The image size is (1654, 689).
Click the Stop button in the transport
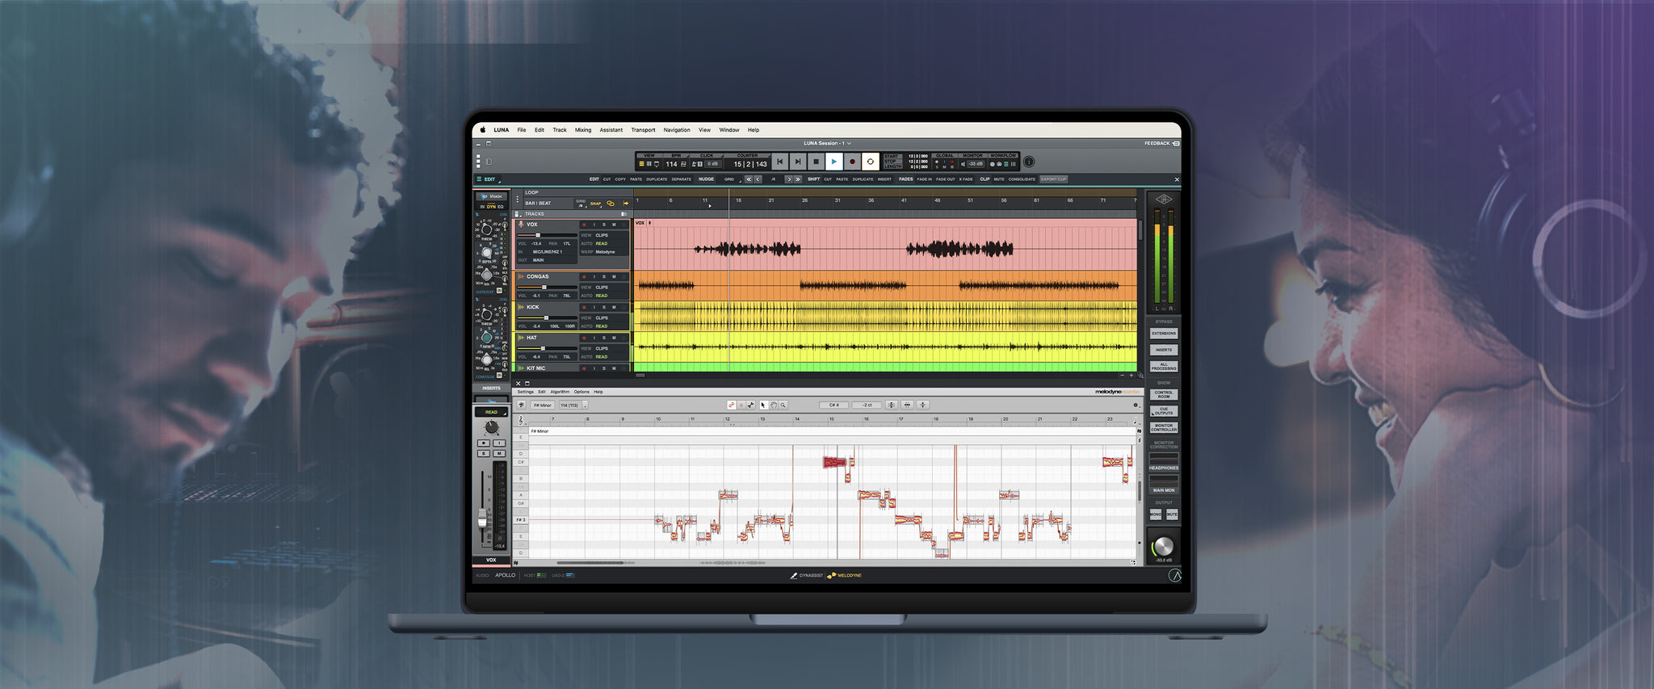click(816, 162)
